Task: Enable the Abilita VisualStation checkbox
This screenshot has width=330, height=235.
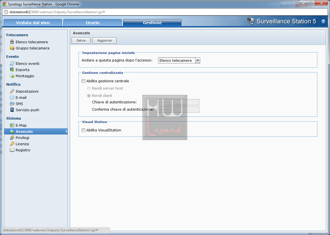Action: pos(83,130)
